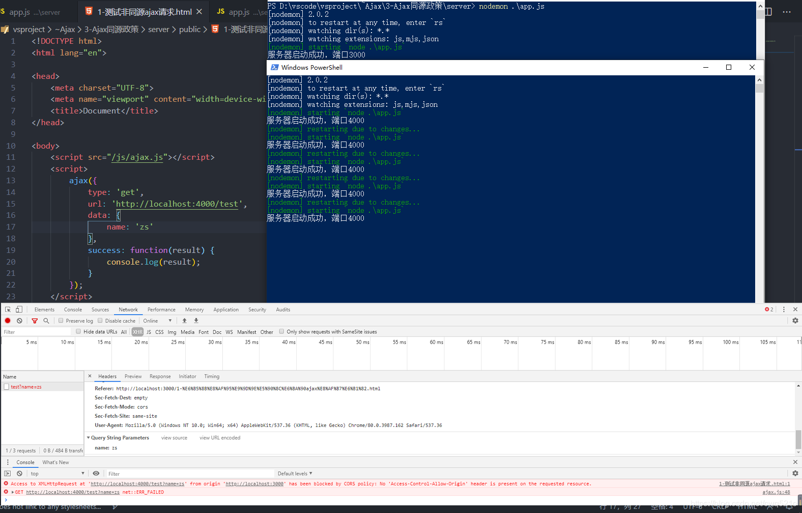Click the split editor icon in VS Code
802x513 pixels.
[x=768, y=12]
